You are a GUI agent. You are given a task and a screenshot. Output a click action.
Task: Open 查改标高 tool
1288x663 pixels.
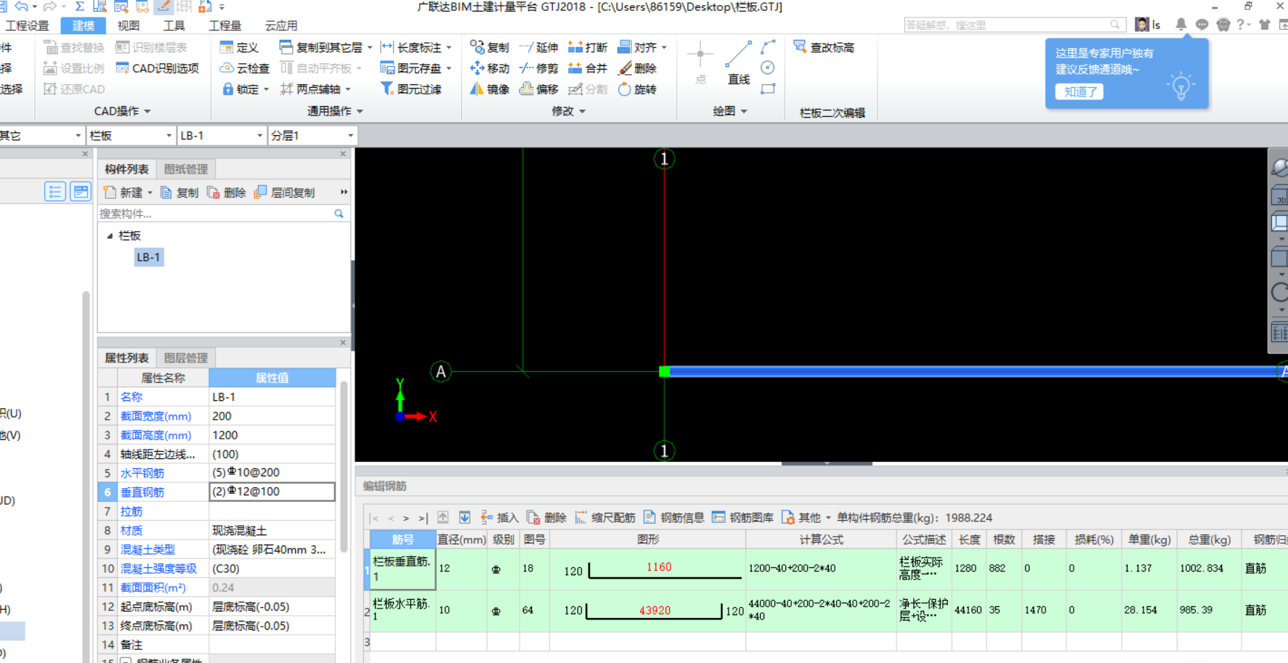[x=824, y=47]
